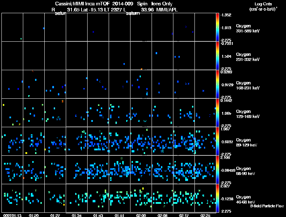Select the Oxygen 168-231 keV label

pyautogui.click(x=248, y=86)
